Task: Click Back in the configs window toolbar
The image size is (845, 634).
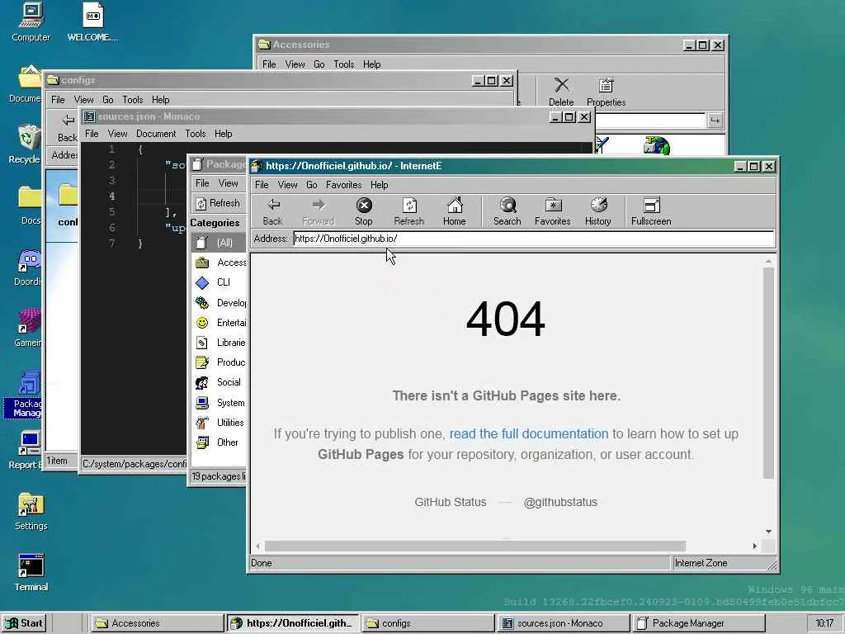Action: [68, 128]
